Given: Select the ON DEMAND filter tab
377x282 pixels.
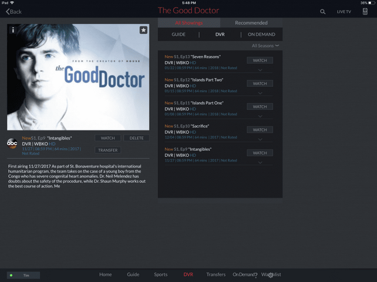Looking at the screenshot, I should point(261,35).
